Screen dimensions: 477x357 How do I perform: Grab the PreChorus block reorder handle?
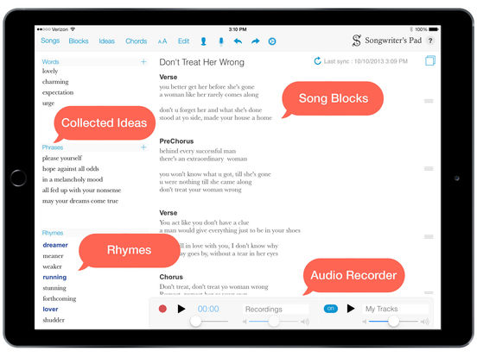click(429, 168)
